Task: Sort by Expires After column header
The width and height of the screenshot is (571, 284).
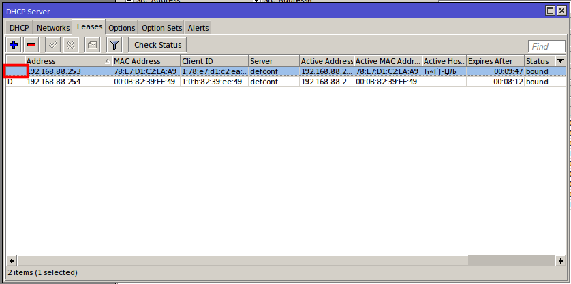Action: coord(495,61)
